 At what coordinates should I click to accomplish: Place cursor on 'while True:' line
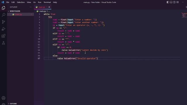pos(50,14)
